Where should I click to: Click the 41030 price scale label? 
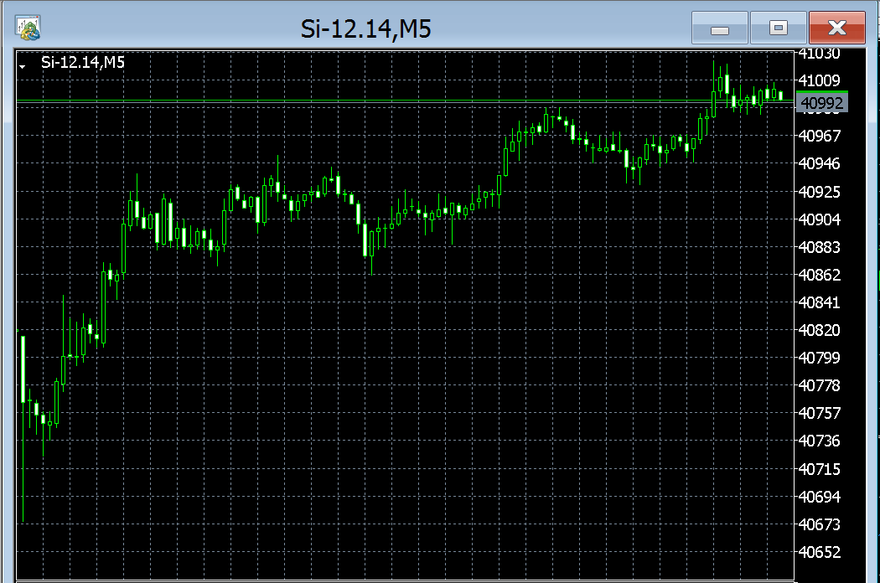820,54
